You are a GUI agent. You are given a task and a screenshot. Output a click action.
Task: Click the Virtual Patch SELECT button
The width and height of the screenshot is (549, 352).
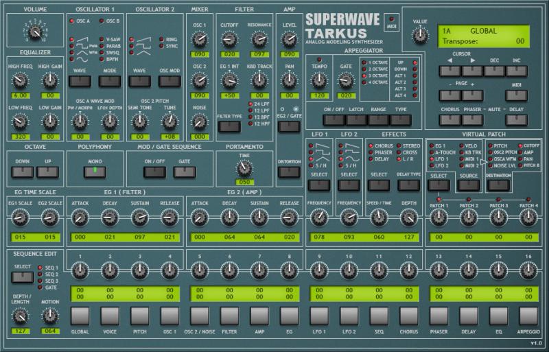tap(439, 185)
